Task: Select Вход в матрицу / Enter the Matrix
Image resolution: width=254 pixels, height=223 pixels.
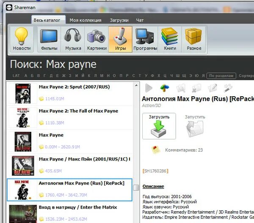Action: coord(70,213)
